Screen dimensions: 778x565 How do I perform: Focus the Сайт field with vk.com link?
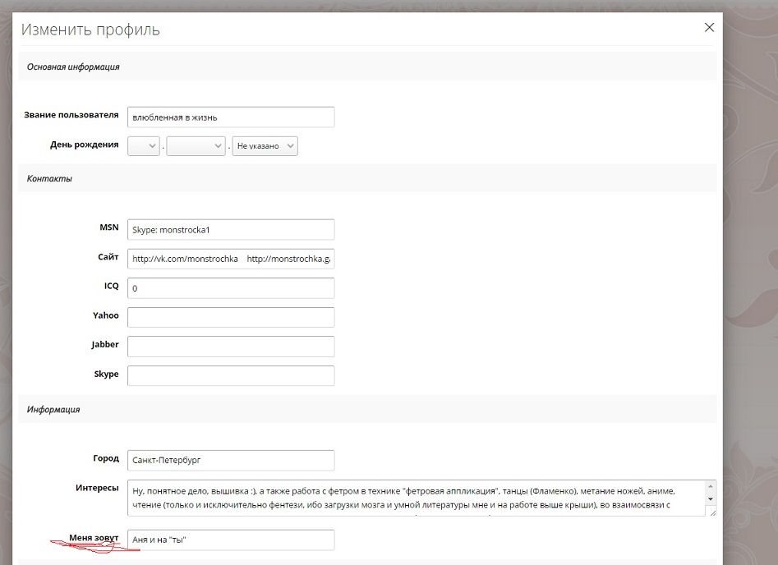click(231, 259)
